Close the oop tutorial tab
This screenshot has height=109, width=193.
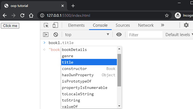click(x=63, y=6)
